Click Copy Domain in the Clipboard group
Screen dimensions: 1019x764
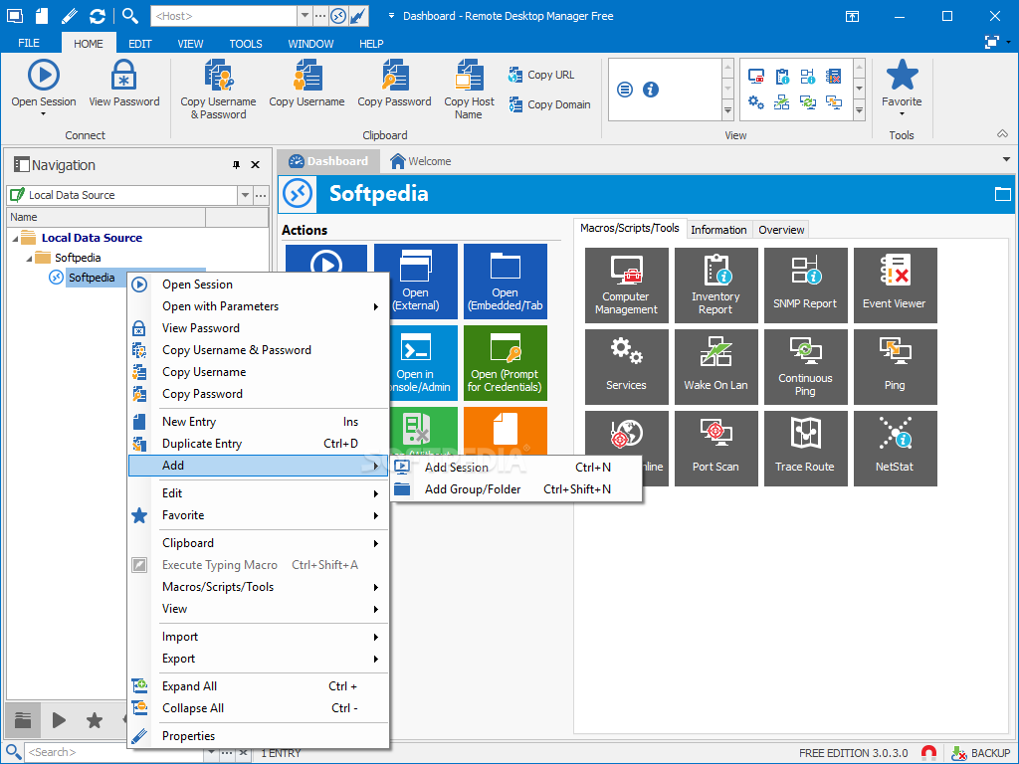point(549,104)
